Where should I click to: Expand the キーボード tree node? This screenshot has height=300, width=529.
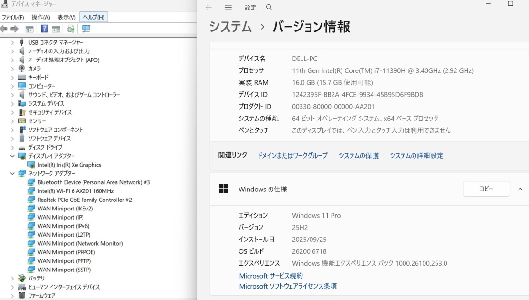pos(12,77)
